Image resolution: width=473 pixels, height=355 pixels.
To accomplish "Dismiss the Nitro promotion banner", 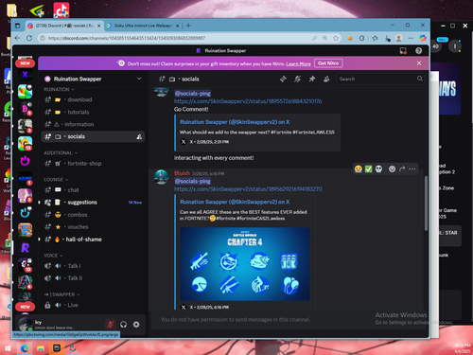I will point(419,63).
